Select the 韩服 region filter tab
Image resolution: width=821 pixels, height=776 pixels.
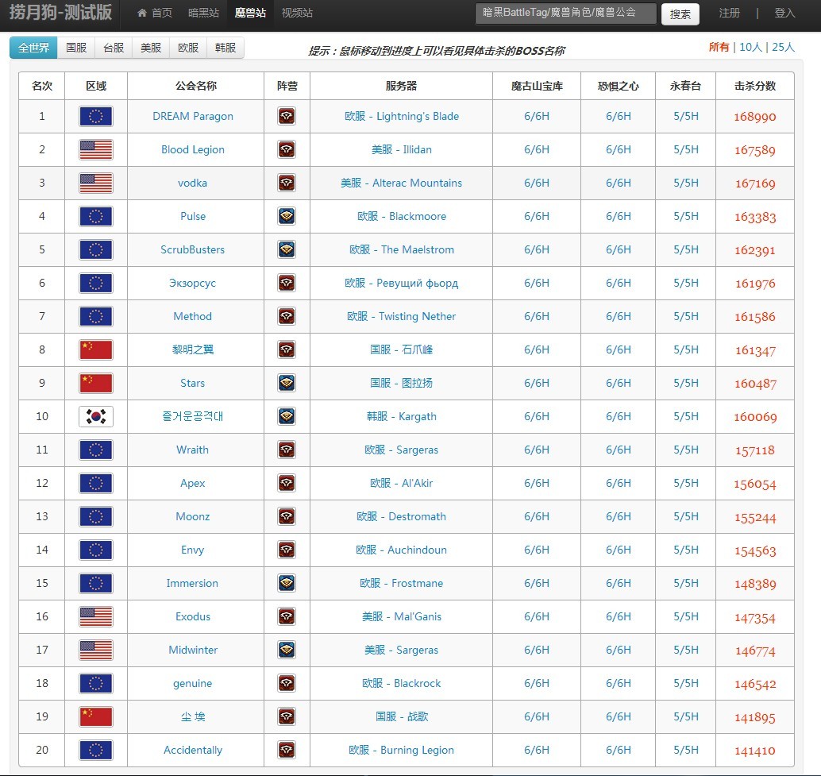click(225, 48)
